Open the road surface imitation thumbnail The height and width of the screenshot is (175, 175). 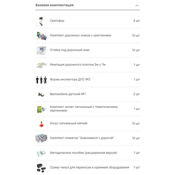[41, 65]
